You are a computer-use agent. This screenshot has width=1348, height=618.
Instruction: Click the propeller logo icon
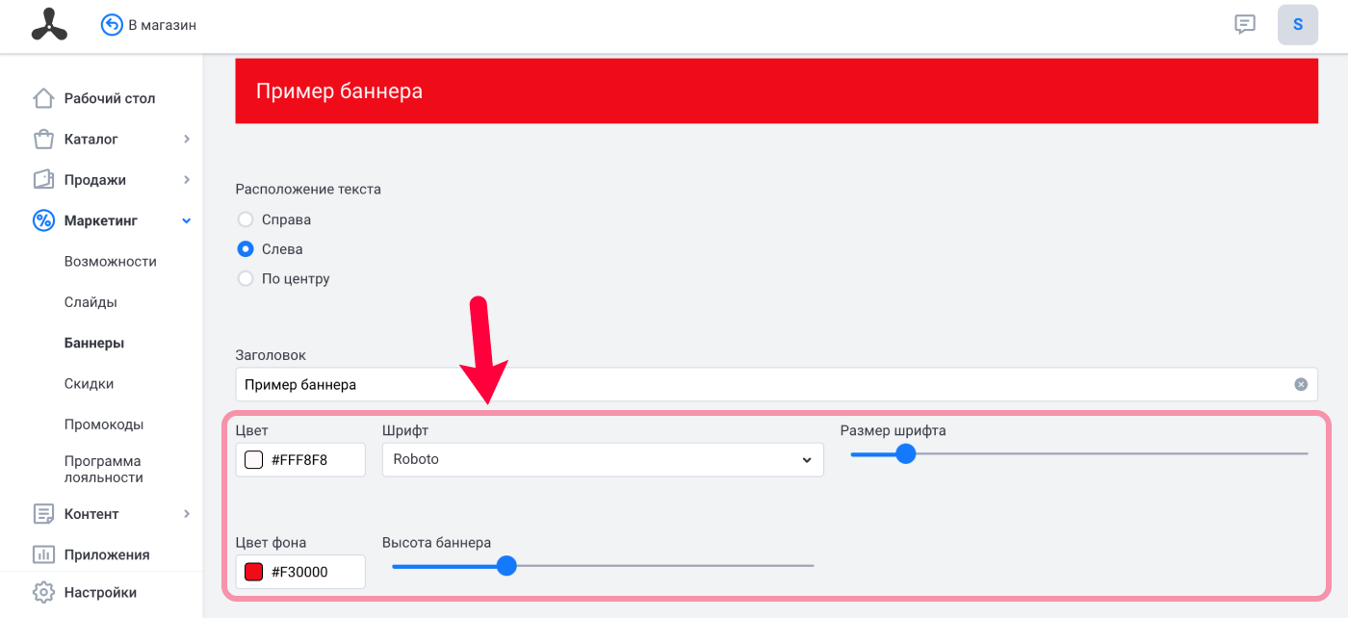pyautogui.click(x=49, y=25)
